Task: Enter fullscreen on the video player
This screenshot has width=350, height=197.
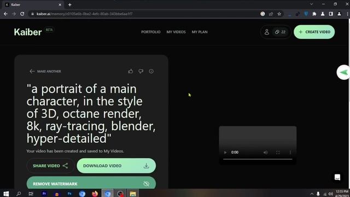Action: (278, 152)
